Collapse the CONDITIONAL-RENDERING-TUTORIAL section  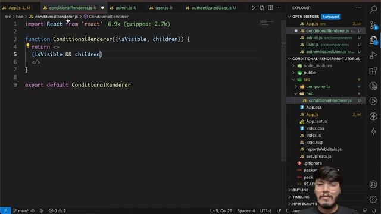pyautogui.click(x=289, y=59)
